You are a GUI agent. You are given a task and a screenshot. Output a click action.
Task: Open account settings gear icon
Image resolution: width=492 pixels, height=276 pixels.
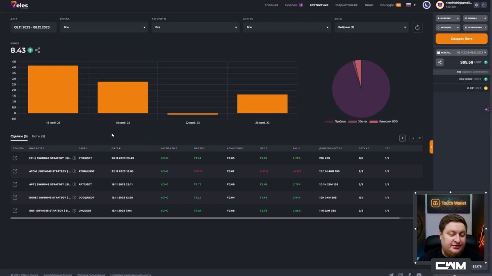[x=476, y=5]
